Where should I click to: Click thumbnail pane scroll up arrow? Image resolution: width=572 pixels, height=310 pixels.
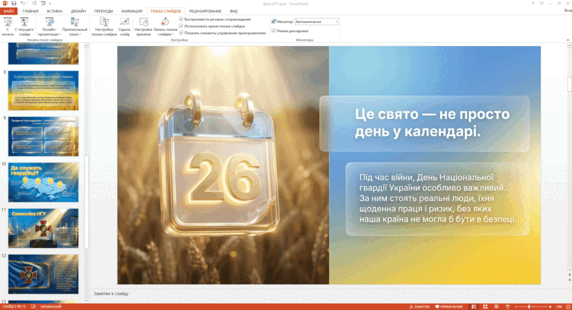tap(86, 46)
